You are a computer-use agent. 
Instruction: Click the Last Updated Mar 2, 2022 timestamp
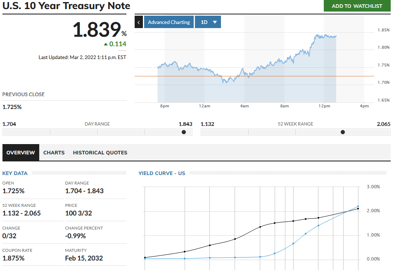click(x=82, y=57)
